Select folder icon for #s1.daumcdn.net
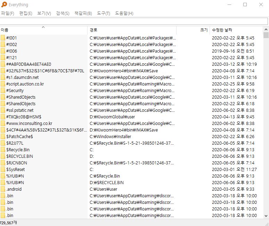 [x=3, y=78]
